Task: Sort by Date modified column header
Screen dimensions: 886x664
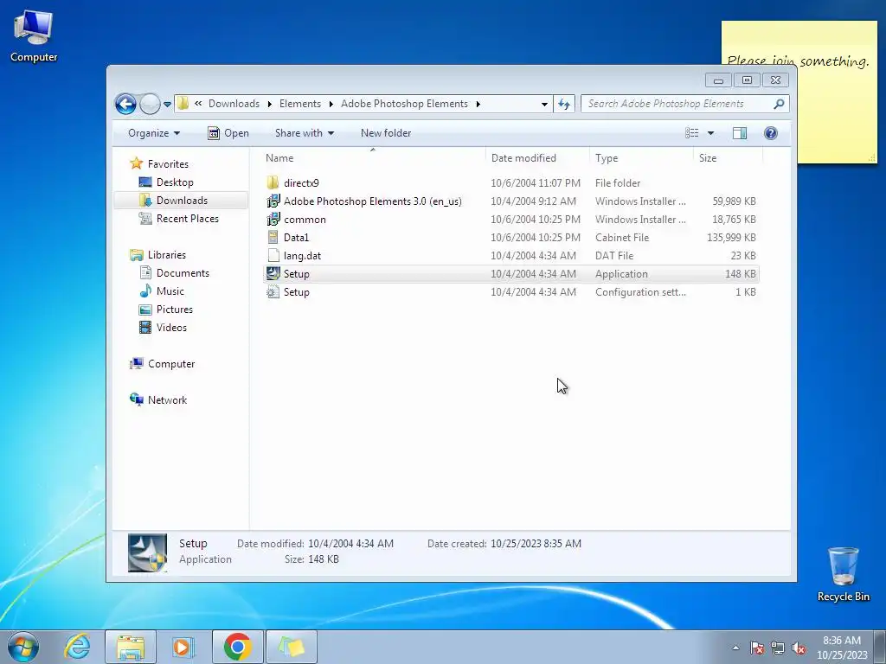Action: 536,158
